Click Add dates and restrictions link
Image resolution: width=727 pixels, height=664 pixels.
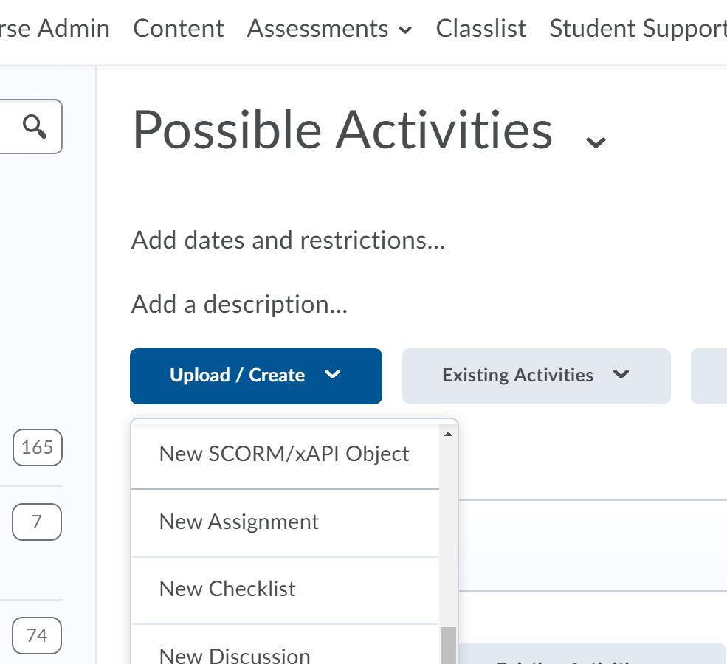[x=288, y=240]
